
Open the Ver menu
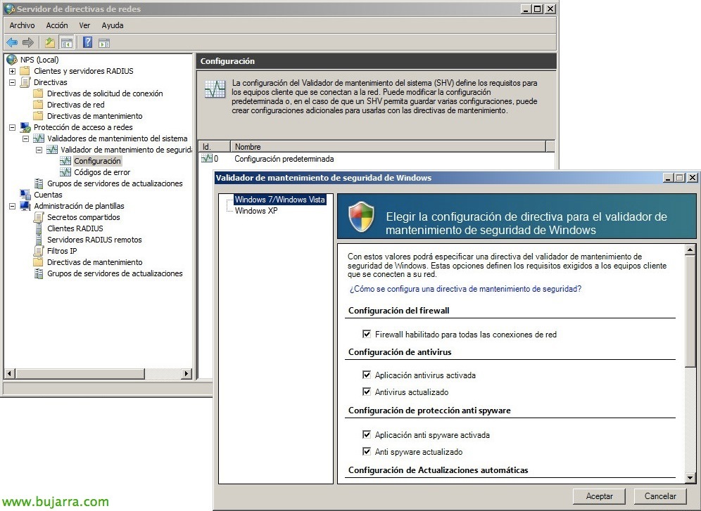coord(84,25)
